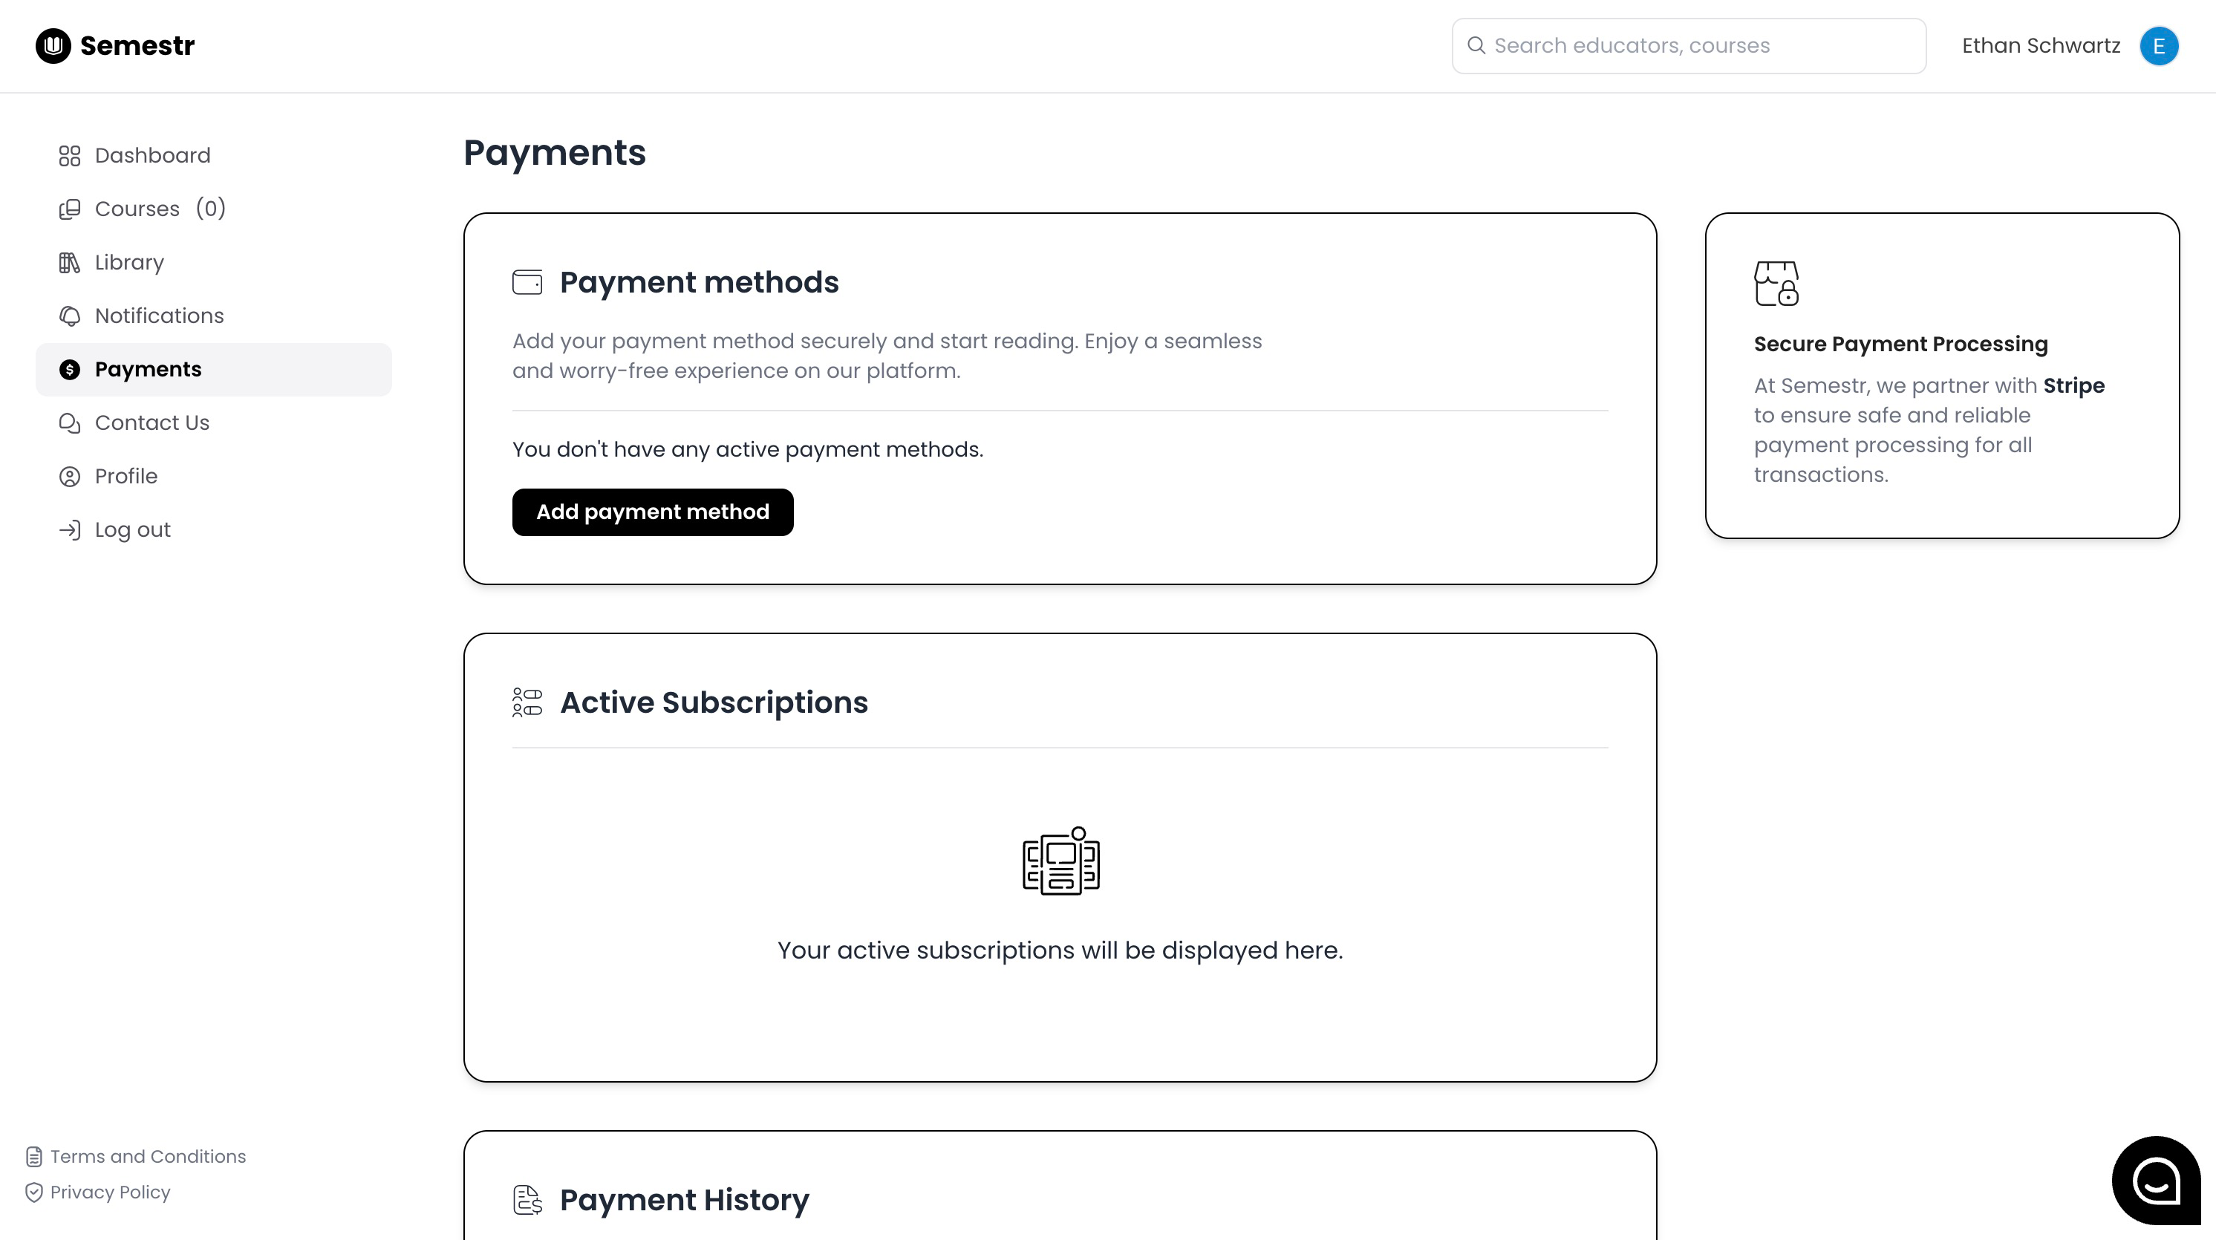Viewport: 2216px width, 1240px height.
Task: Select Payments in the sidebar
Action: (x=213, y=370)
